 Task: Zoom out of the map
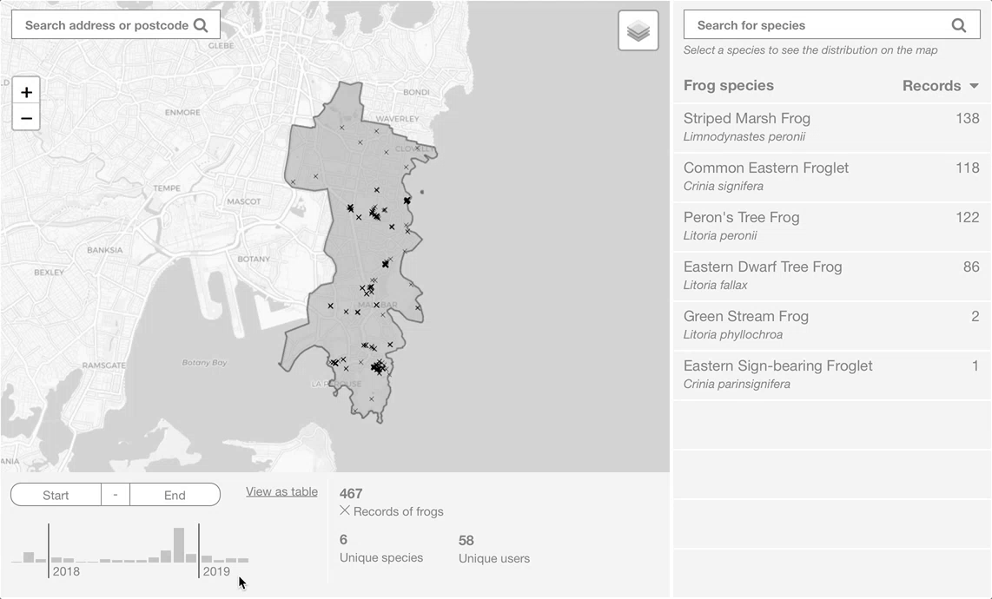26,118
